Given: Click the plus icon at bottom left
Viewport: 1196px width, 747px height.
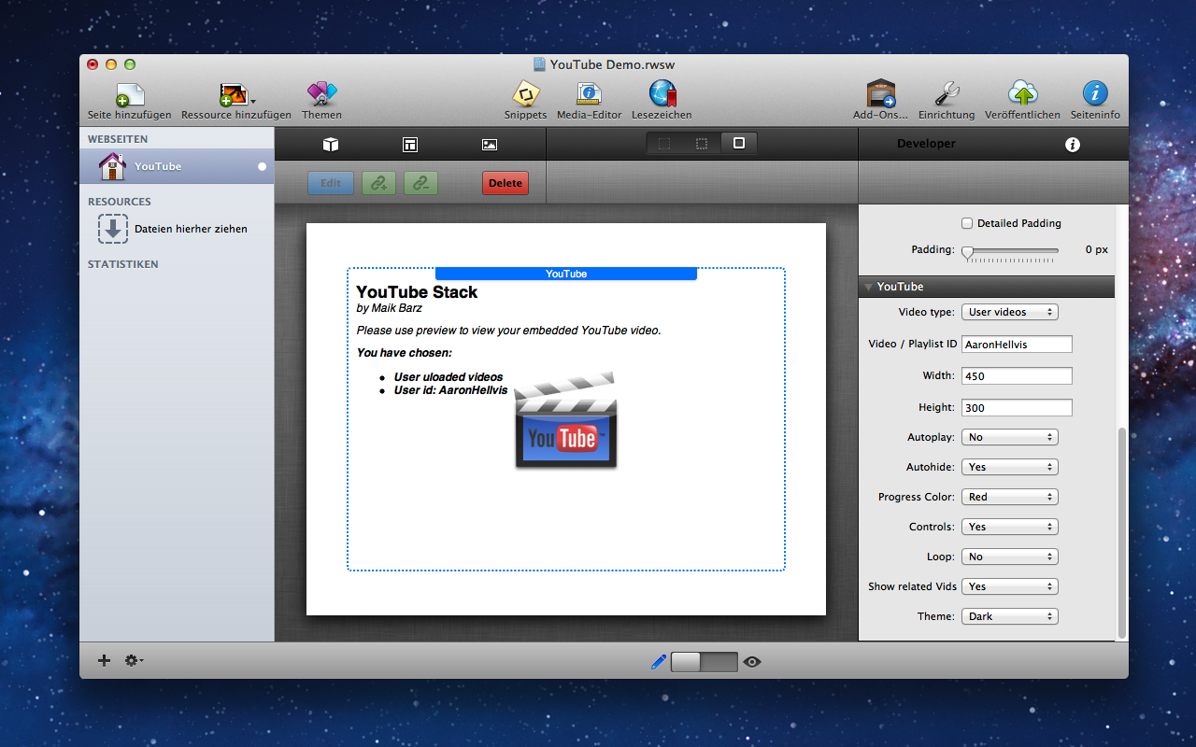Looking at the screenshot, I should [104, 660].
